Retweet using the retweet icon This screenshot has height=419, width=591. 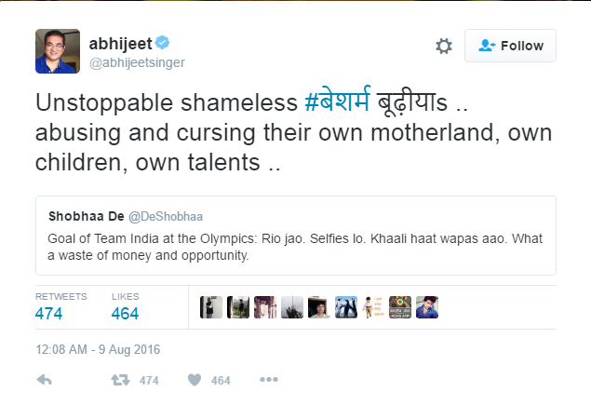click(x=120, y=380)
